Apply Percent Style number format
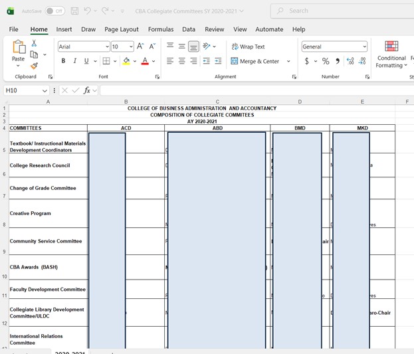414x354 pixels. 326,61
